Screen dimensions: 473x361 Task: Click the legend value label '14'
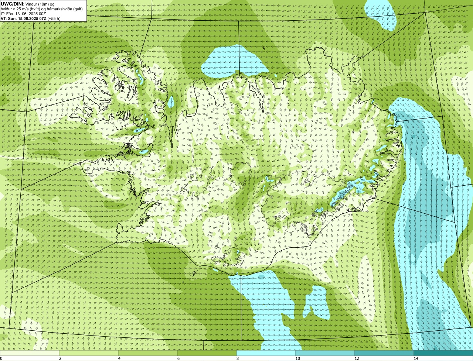(416, 358)
